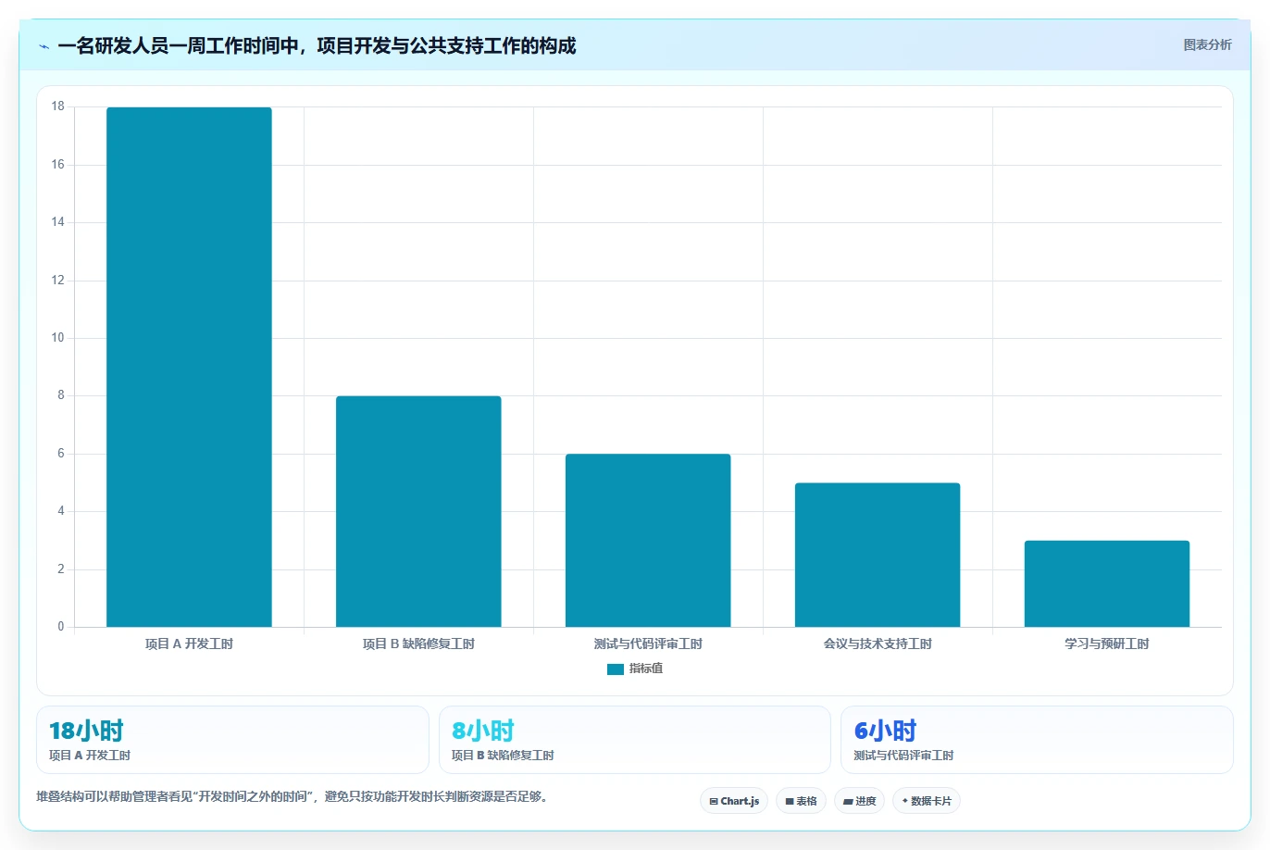Click the chart title heading text

(x=317, y=45)
